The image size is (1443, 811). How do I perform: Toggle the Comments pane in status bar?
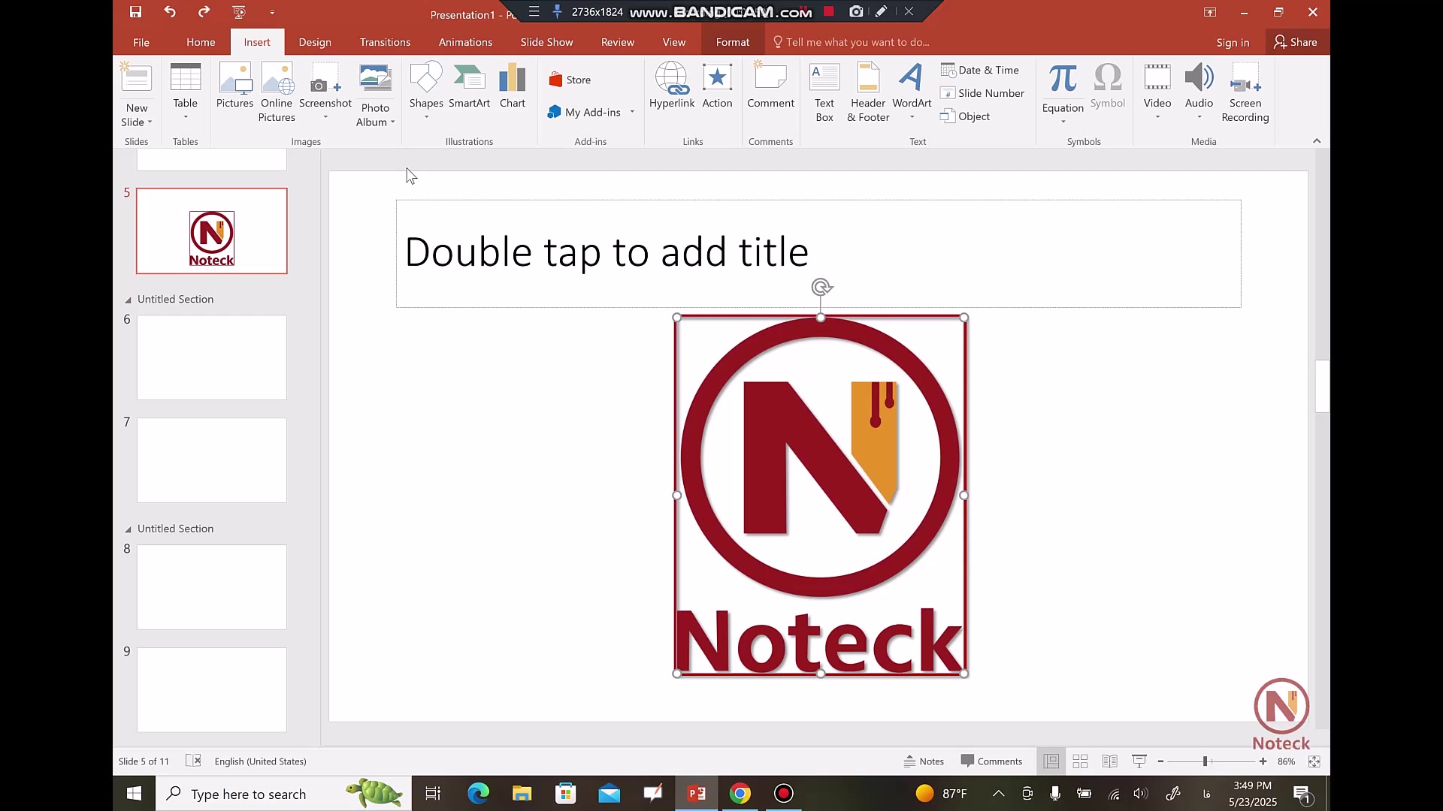[991, 761]
